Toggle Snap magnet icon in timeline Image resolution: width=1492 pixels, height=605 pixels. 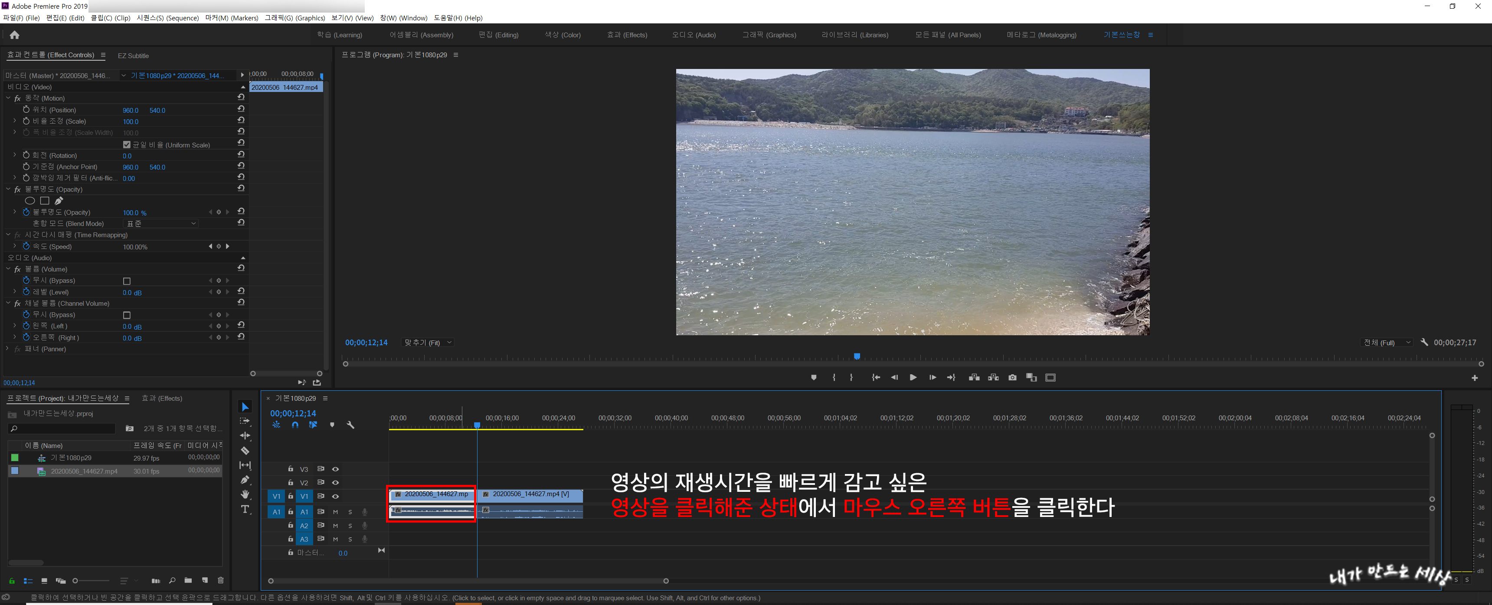coord(295,425)
